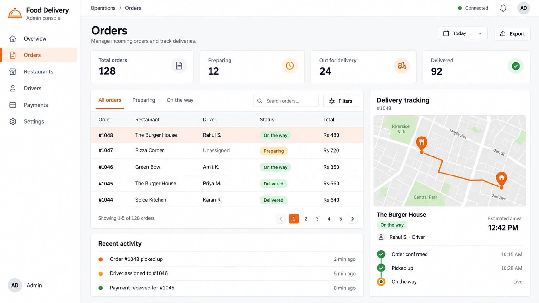Open Drivers in the sidebar

[39, 88]
